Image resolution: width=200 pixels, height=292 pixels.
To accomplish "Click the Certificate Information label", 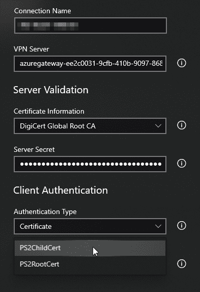I will pos(49,112).
